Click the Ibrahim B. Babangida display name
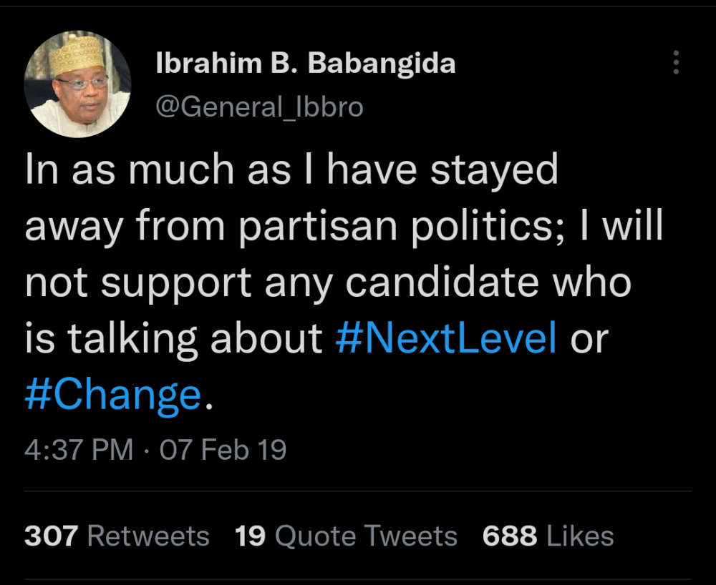The width and height of the screenshot is (716, 585). pyautogui.click(x=306, y=63)
